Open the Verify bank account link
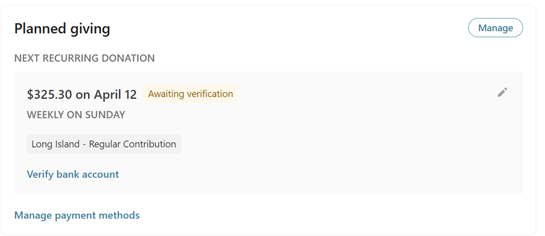The width and height of the screenshot is (545, 236). [x=73, y=174]
